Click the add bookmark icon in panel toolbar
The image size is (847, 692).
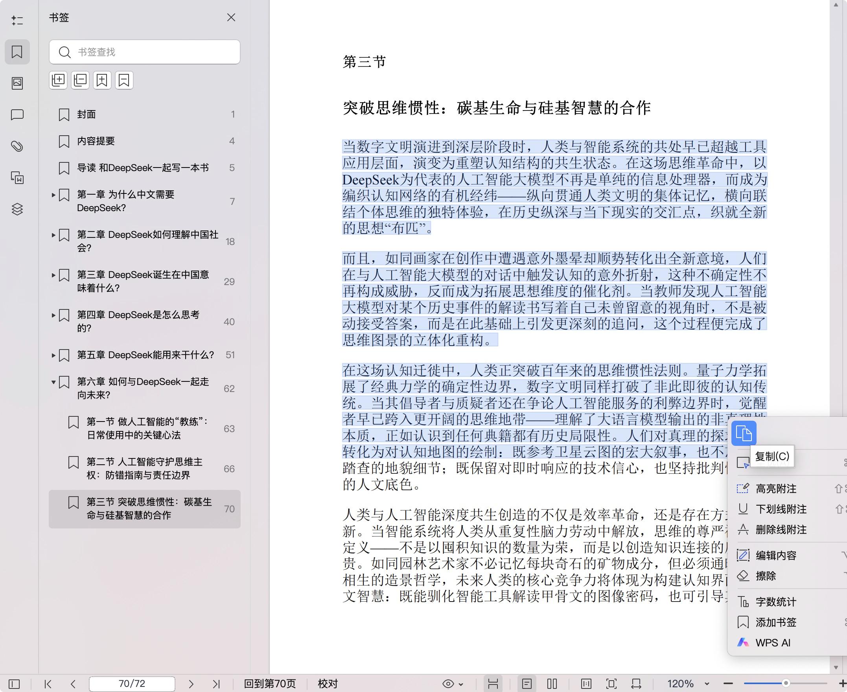(102, 81)
